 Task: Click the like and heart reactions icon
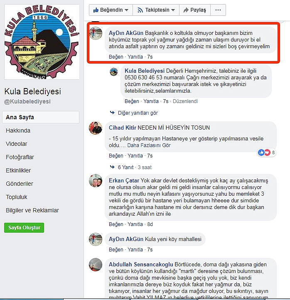click(x=264, y=152)
